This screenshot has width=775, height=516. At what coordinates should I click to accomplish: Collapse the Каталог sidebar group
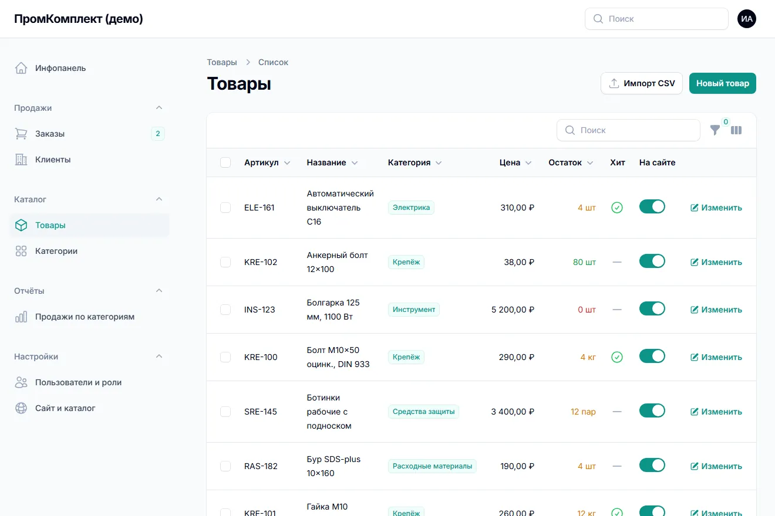(159, 199)
